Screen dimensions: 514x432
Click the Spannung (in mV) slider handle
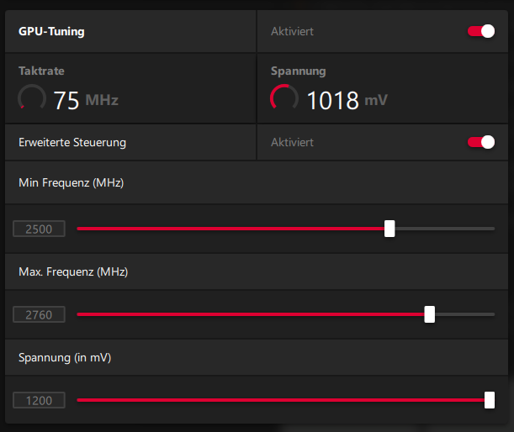pyautogui.click(x=490, y=400)
